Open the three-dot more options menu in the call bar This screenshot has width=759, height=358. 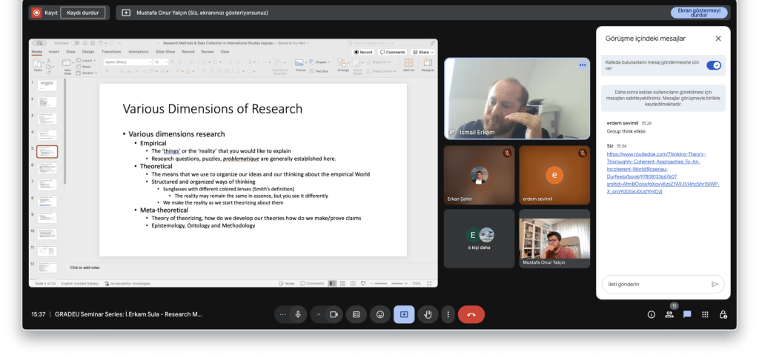coord(448,314)
